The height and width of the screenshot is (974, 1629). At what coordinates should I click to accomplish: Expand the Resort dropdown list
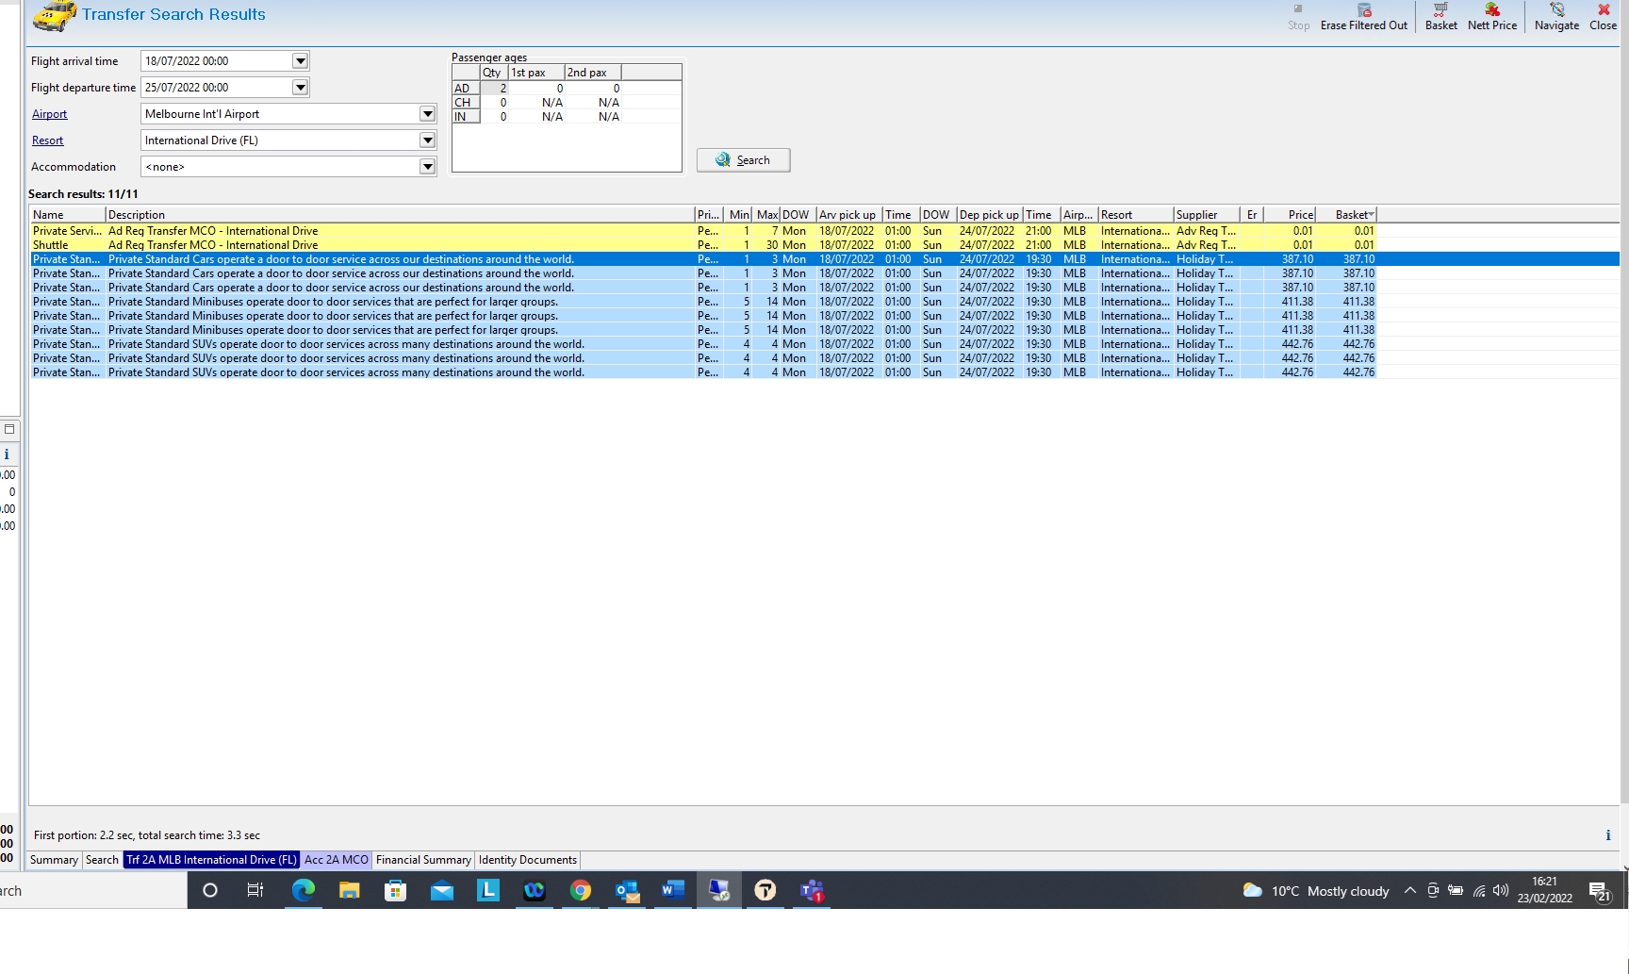[427, 140]
